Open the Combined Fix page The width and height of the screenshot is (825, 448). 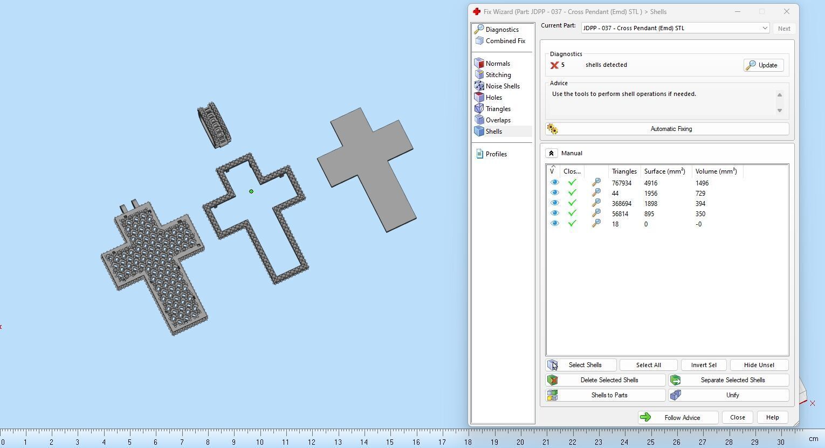505,41
